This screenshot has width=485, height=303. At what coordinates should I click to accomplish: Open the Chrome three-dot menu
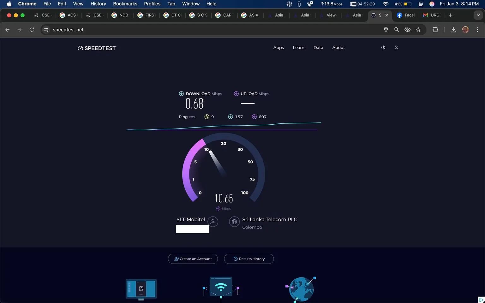(x=478, y=29)
